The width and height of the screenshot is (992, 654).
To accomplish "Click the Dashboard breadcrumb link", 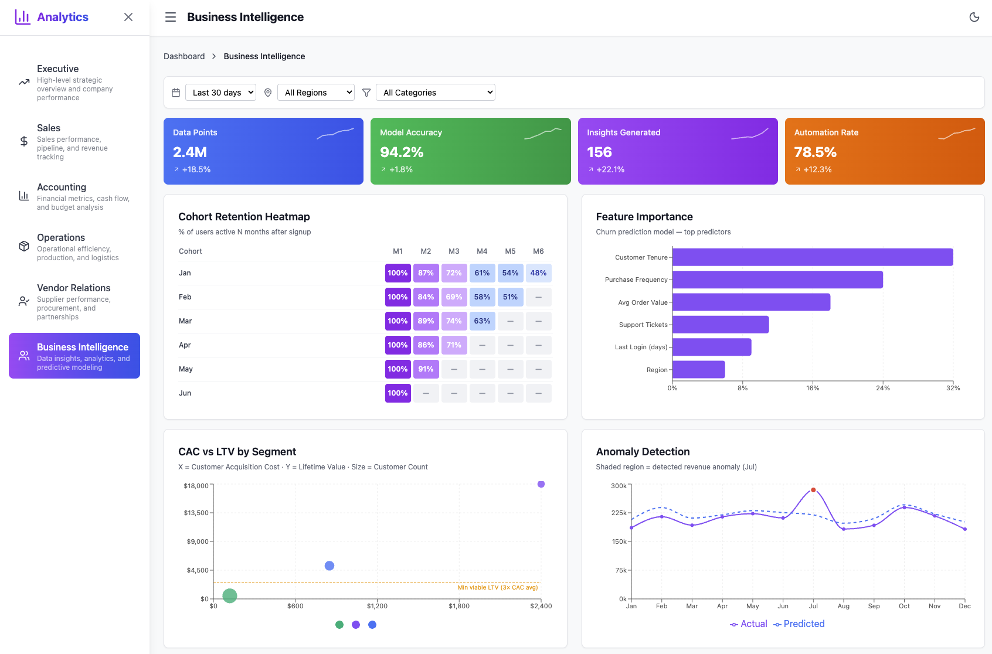I will click(184, 56).
